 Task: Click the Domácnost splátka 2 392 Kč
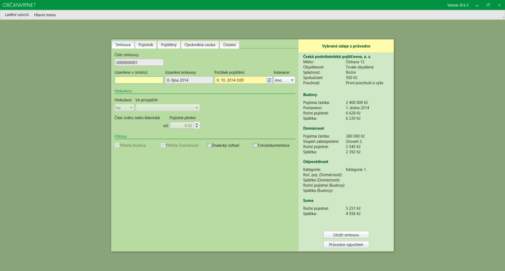pyautogui.click(x=353, y=152)
